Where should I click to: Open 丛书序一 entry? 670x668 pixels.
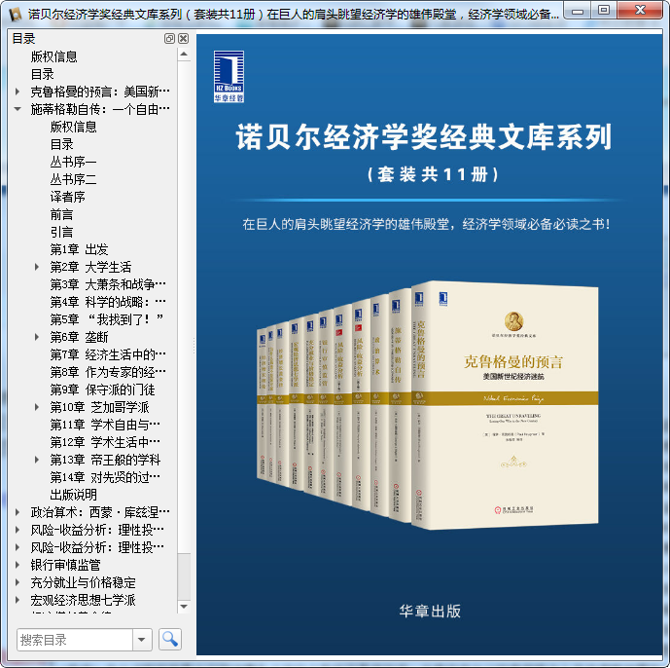click(x=74, y=162)
